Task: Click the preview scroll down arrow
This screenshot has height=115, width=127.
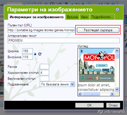Action: click(117, 89)
